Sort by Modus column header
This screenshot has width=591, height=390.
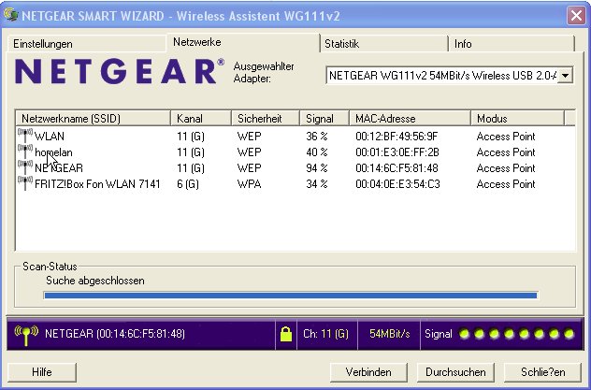pos(518,119)
